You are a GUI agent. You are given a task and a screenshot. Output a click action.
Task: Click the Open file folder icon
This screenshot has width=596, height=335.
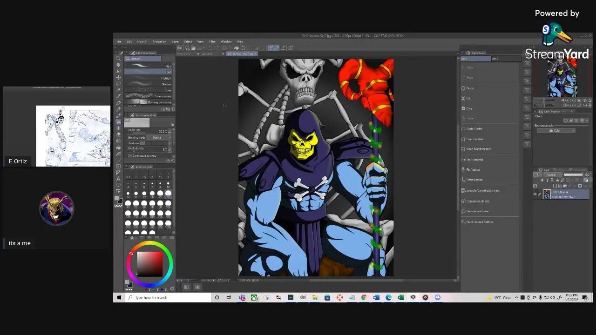pyautogui.click(x=192, y=48)
